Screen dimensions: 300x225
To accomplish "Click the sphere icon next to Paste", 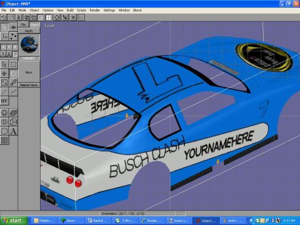I will pyautogui.click(x=41, y=17).
